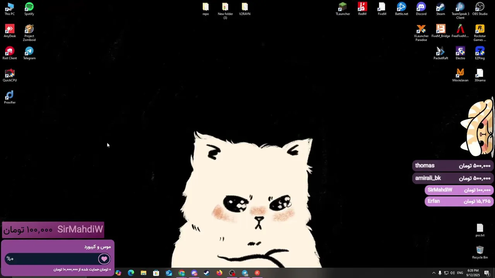The width and height of the screenshot is (495, 278).
Task: Open the notification center
Action: 487,273
